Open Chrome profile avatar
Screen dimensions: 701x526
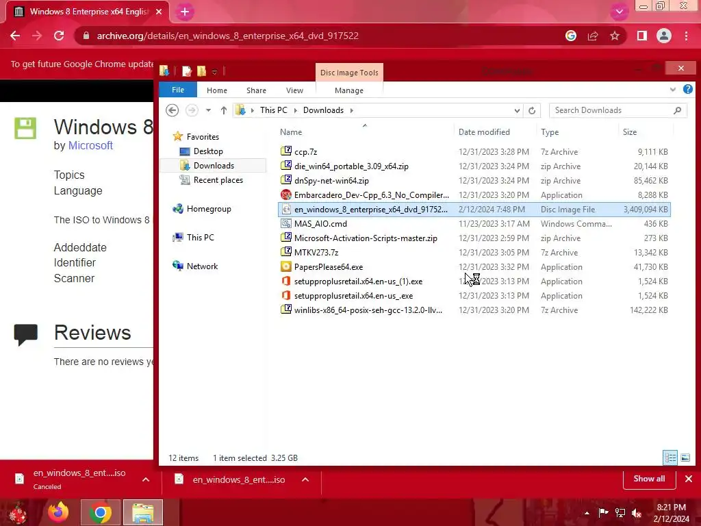[x=664, y=36]
